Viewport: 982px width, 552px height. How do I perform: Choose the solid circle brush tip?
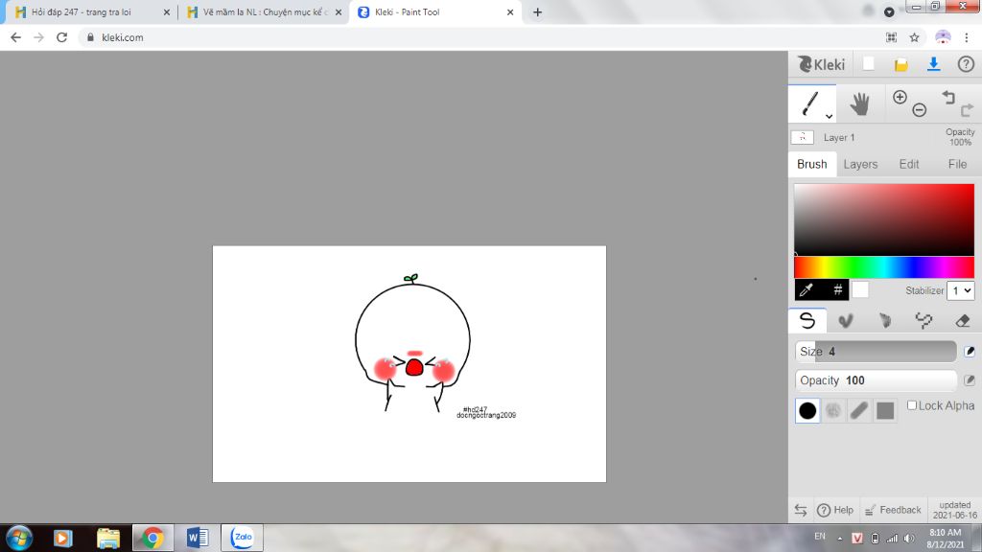point(807,410)
